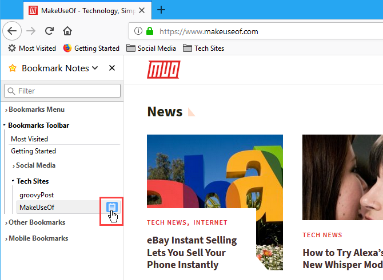Click the green padlock security icon
The image size is (383, 280).
[x=149, y=31]
